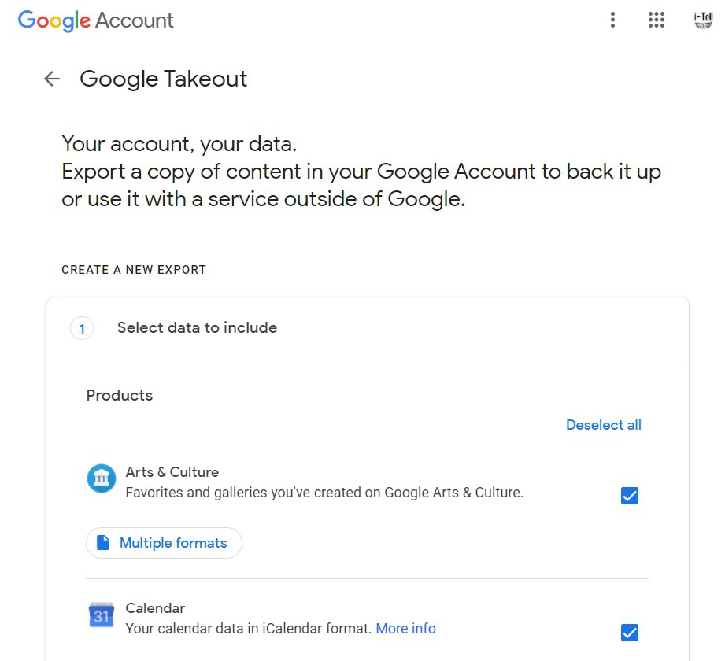Click the i-Tell profile avatar

(x=703, y=20)
